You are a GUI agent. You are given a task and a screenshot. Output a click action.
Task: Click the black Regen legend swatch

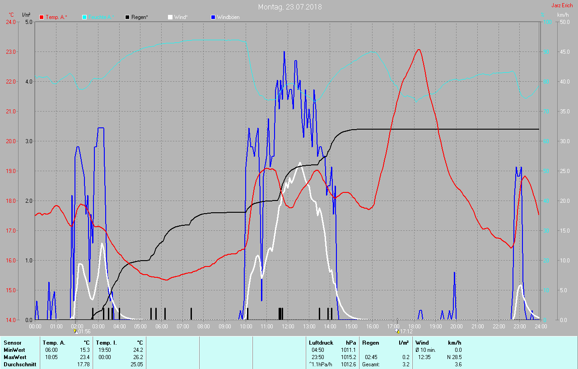pos(127,17)
